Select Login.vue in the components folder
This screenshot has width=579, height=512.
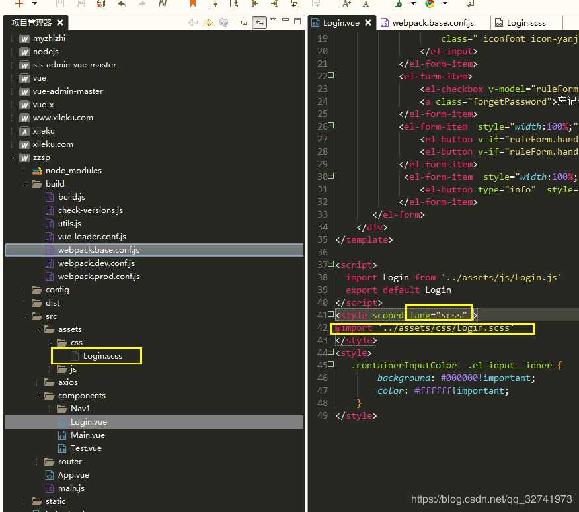[89, 422]
